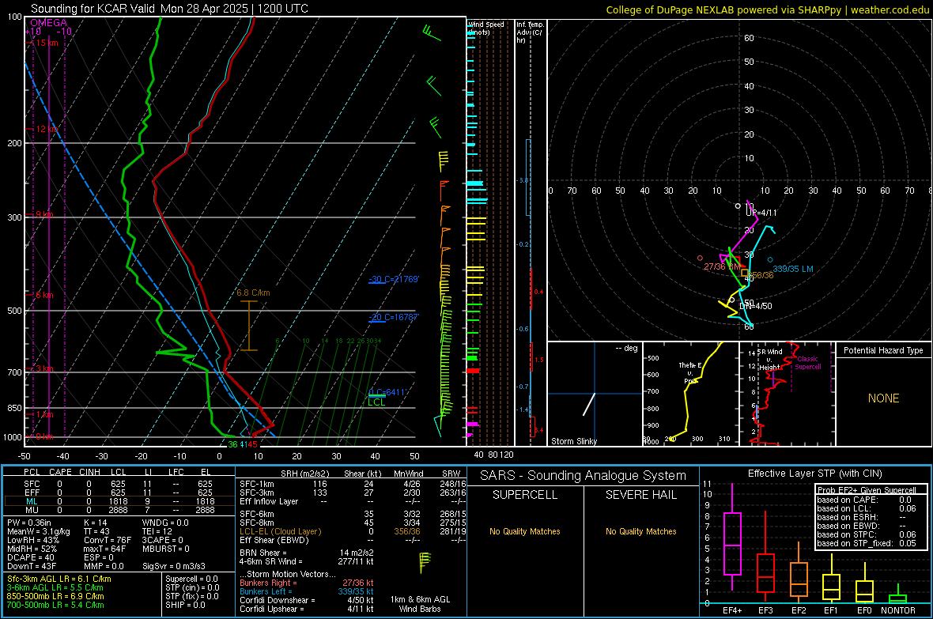Click the 'MeanW = 3.1g/kg' value
Viewport: 933px width, 619px height.
click(x=38, y=531)
